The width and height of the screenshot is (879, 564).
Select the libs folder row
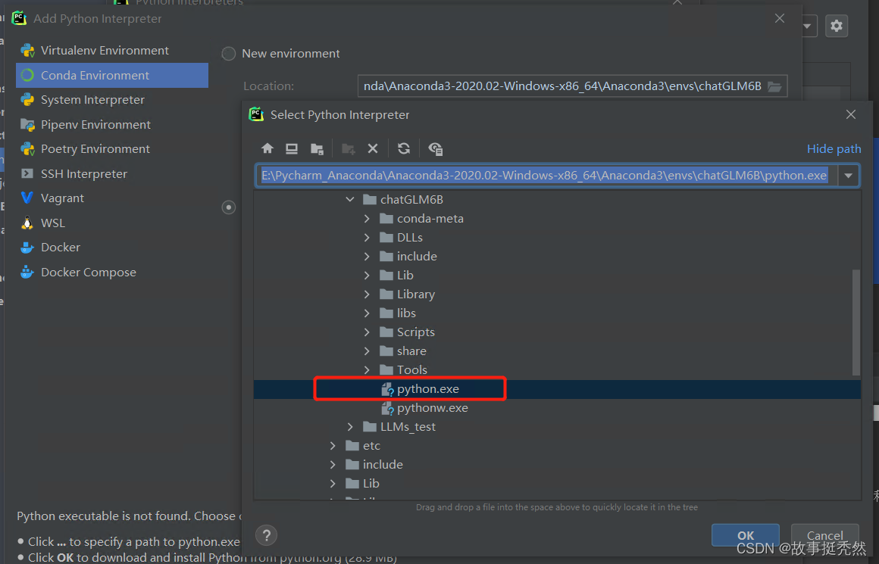click(x=557, y=313)
